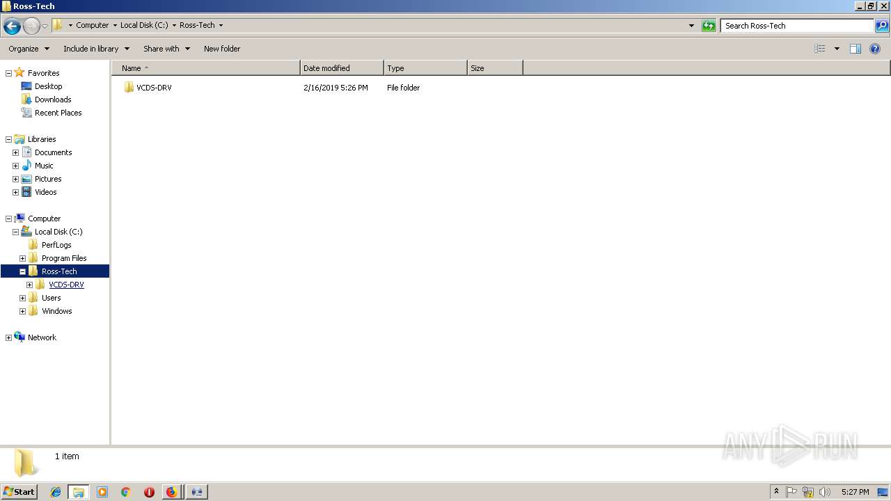Expand the Pictures library node
Viewport: 891px width, 501px height.
pos(15,179)
